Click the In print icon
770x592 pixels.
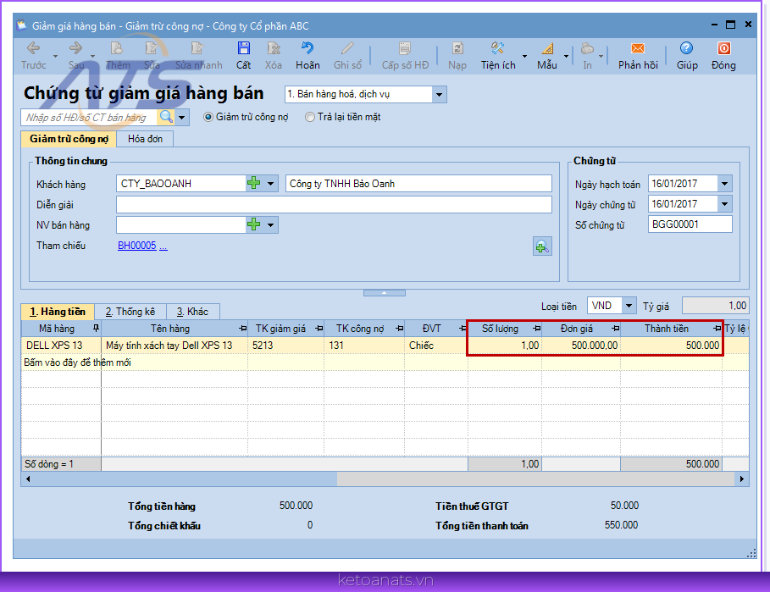(587, 48)
